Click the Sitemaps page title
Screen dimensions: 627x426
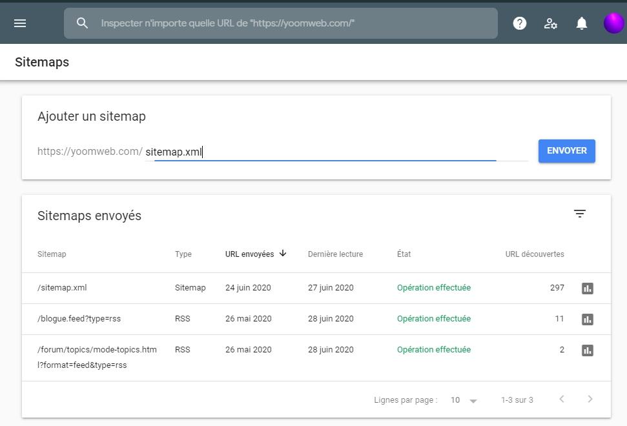tap(42, 62)
